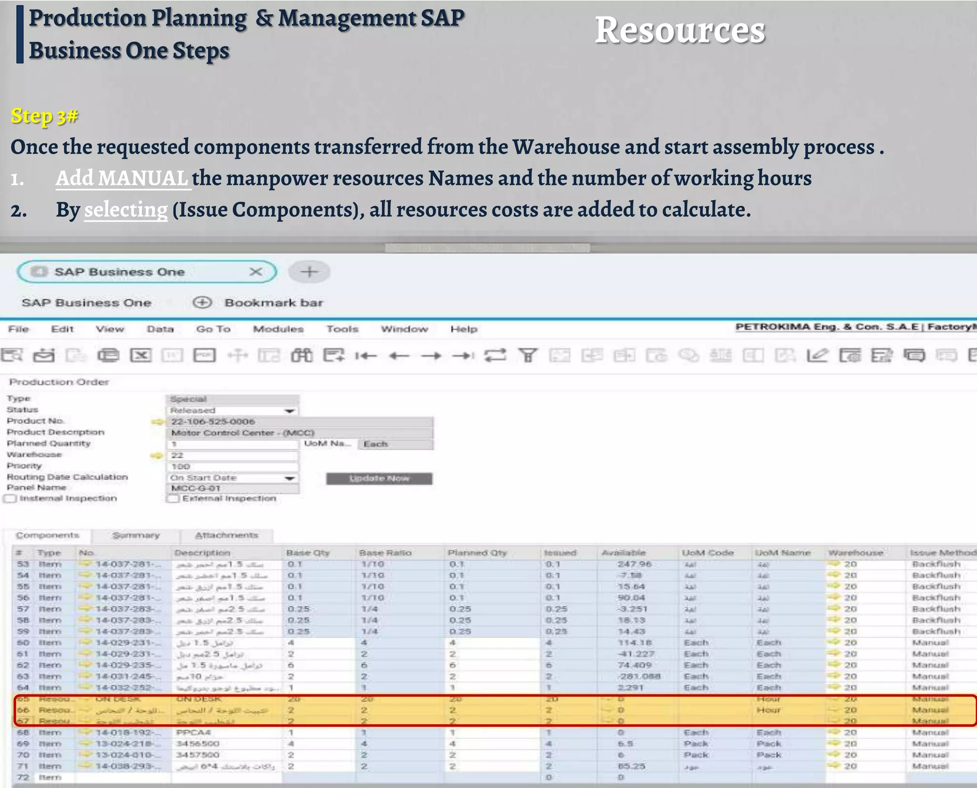Click the Planned Quantity input field

232,444
